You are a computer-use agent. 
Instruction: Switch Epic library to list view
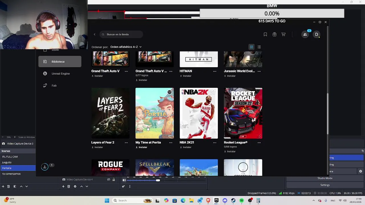[x=259, y=47]
